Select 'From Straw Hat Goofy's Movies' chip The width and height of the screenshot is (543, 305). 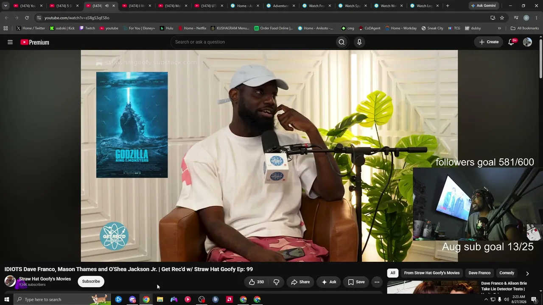(x=432, y=273)
